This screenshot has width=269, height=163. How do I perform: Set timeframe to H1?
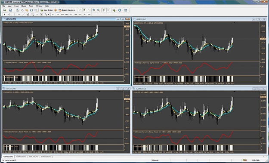pyautogui.click(x=71, y=14)
